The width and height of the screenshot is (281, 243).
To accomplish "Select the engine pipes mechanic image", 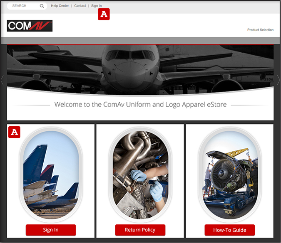I will point(140,175).
